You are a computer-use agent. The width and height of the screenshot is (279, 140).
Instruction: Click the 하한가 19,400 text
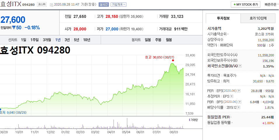[x=131, y=29]
